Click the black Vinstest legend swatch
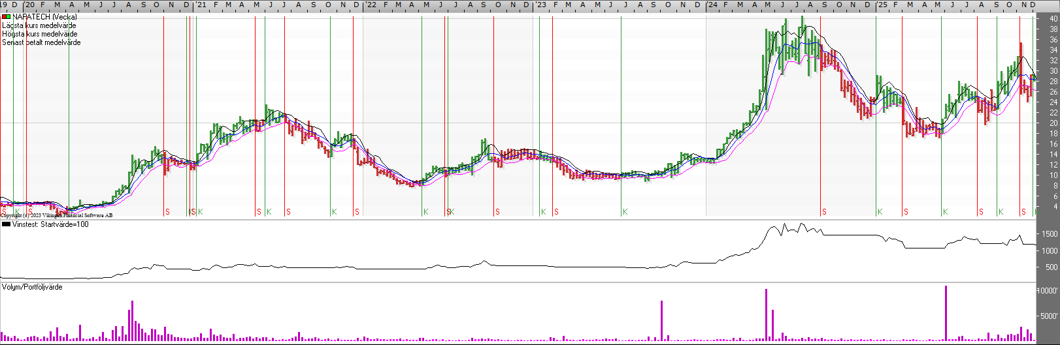 pyautogui.click(x=7, y=224)
